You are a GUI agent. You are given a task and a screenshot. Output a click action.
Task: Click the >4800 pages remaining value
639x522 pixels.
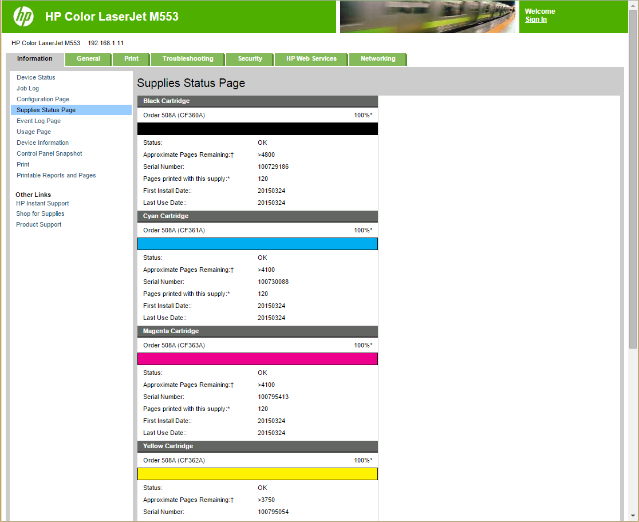click(x=266, y=155)
